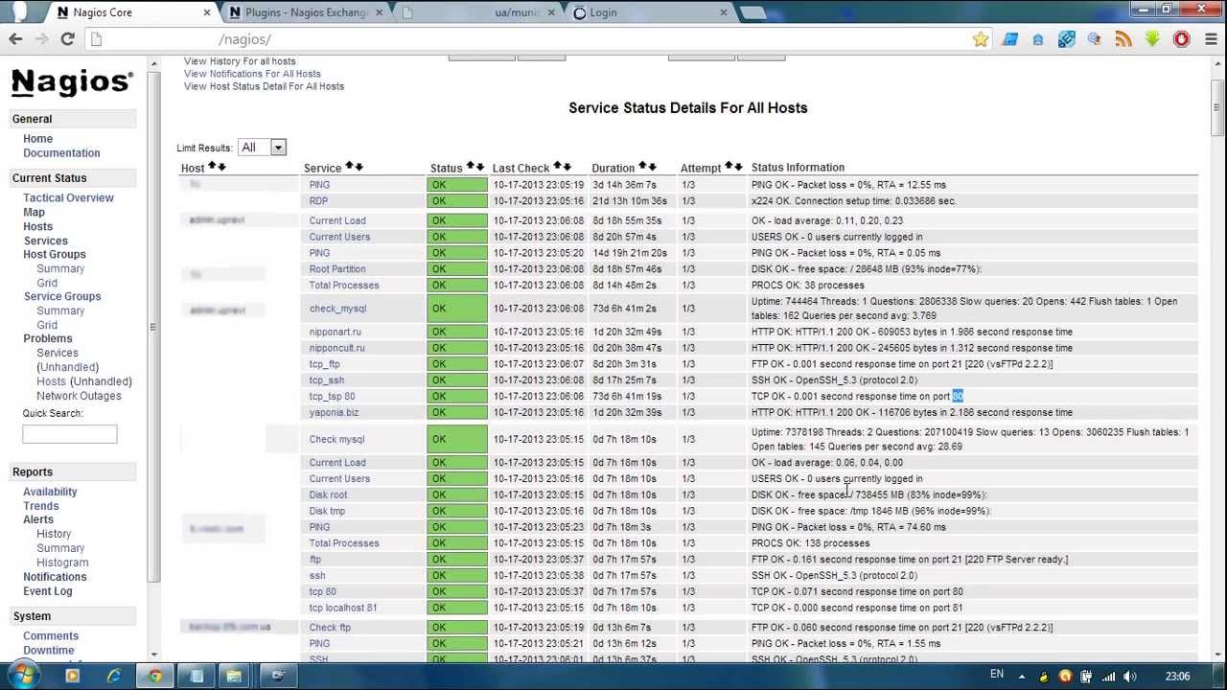Sort Duration column descending arrow
Viewport: 1227px width, 690px height.
652,168
